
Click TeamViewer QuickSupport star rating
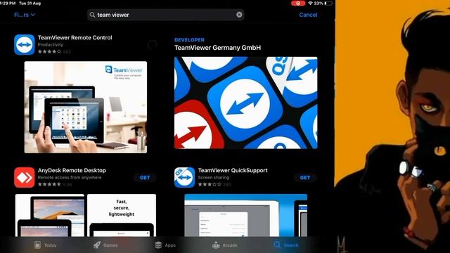point(210,184)
